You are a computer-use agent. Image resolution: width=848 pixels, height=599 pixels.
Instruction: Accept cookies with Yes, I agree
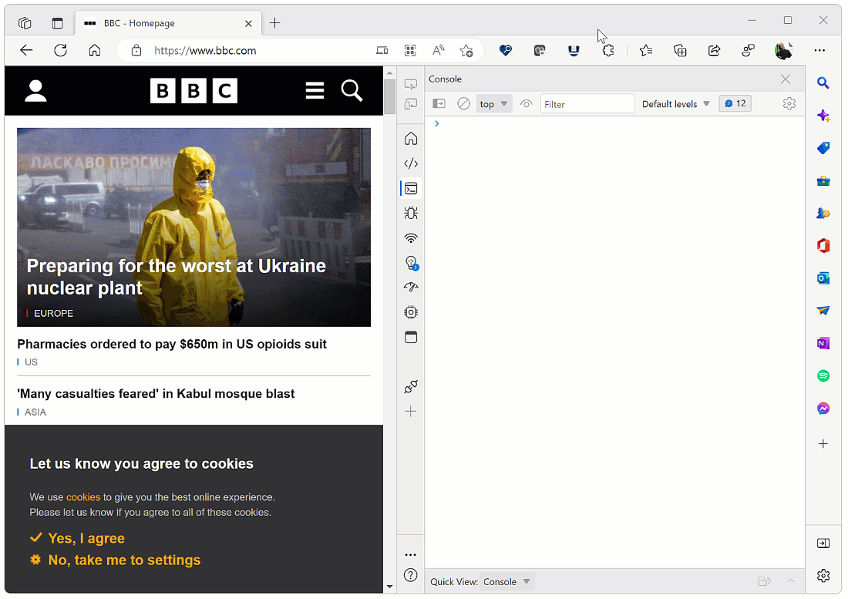[77, 538]
